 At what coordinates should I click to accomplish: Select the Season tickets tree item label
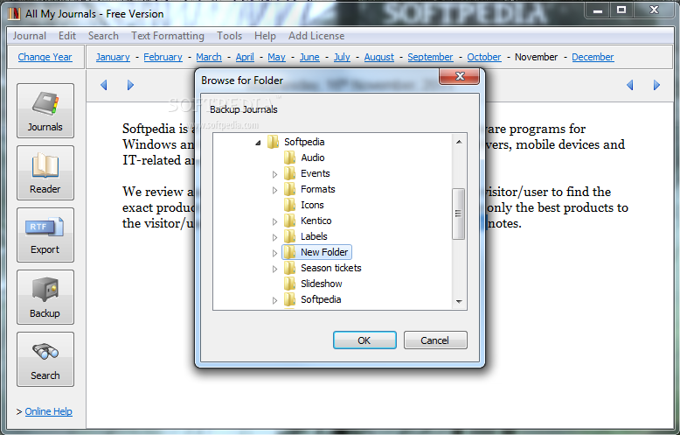pyautogui.click(x=331, y=268)
